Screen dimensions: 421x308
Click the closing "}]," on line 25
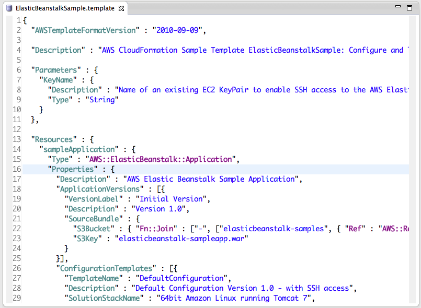(x=62, y=258)
